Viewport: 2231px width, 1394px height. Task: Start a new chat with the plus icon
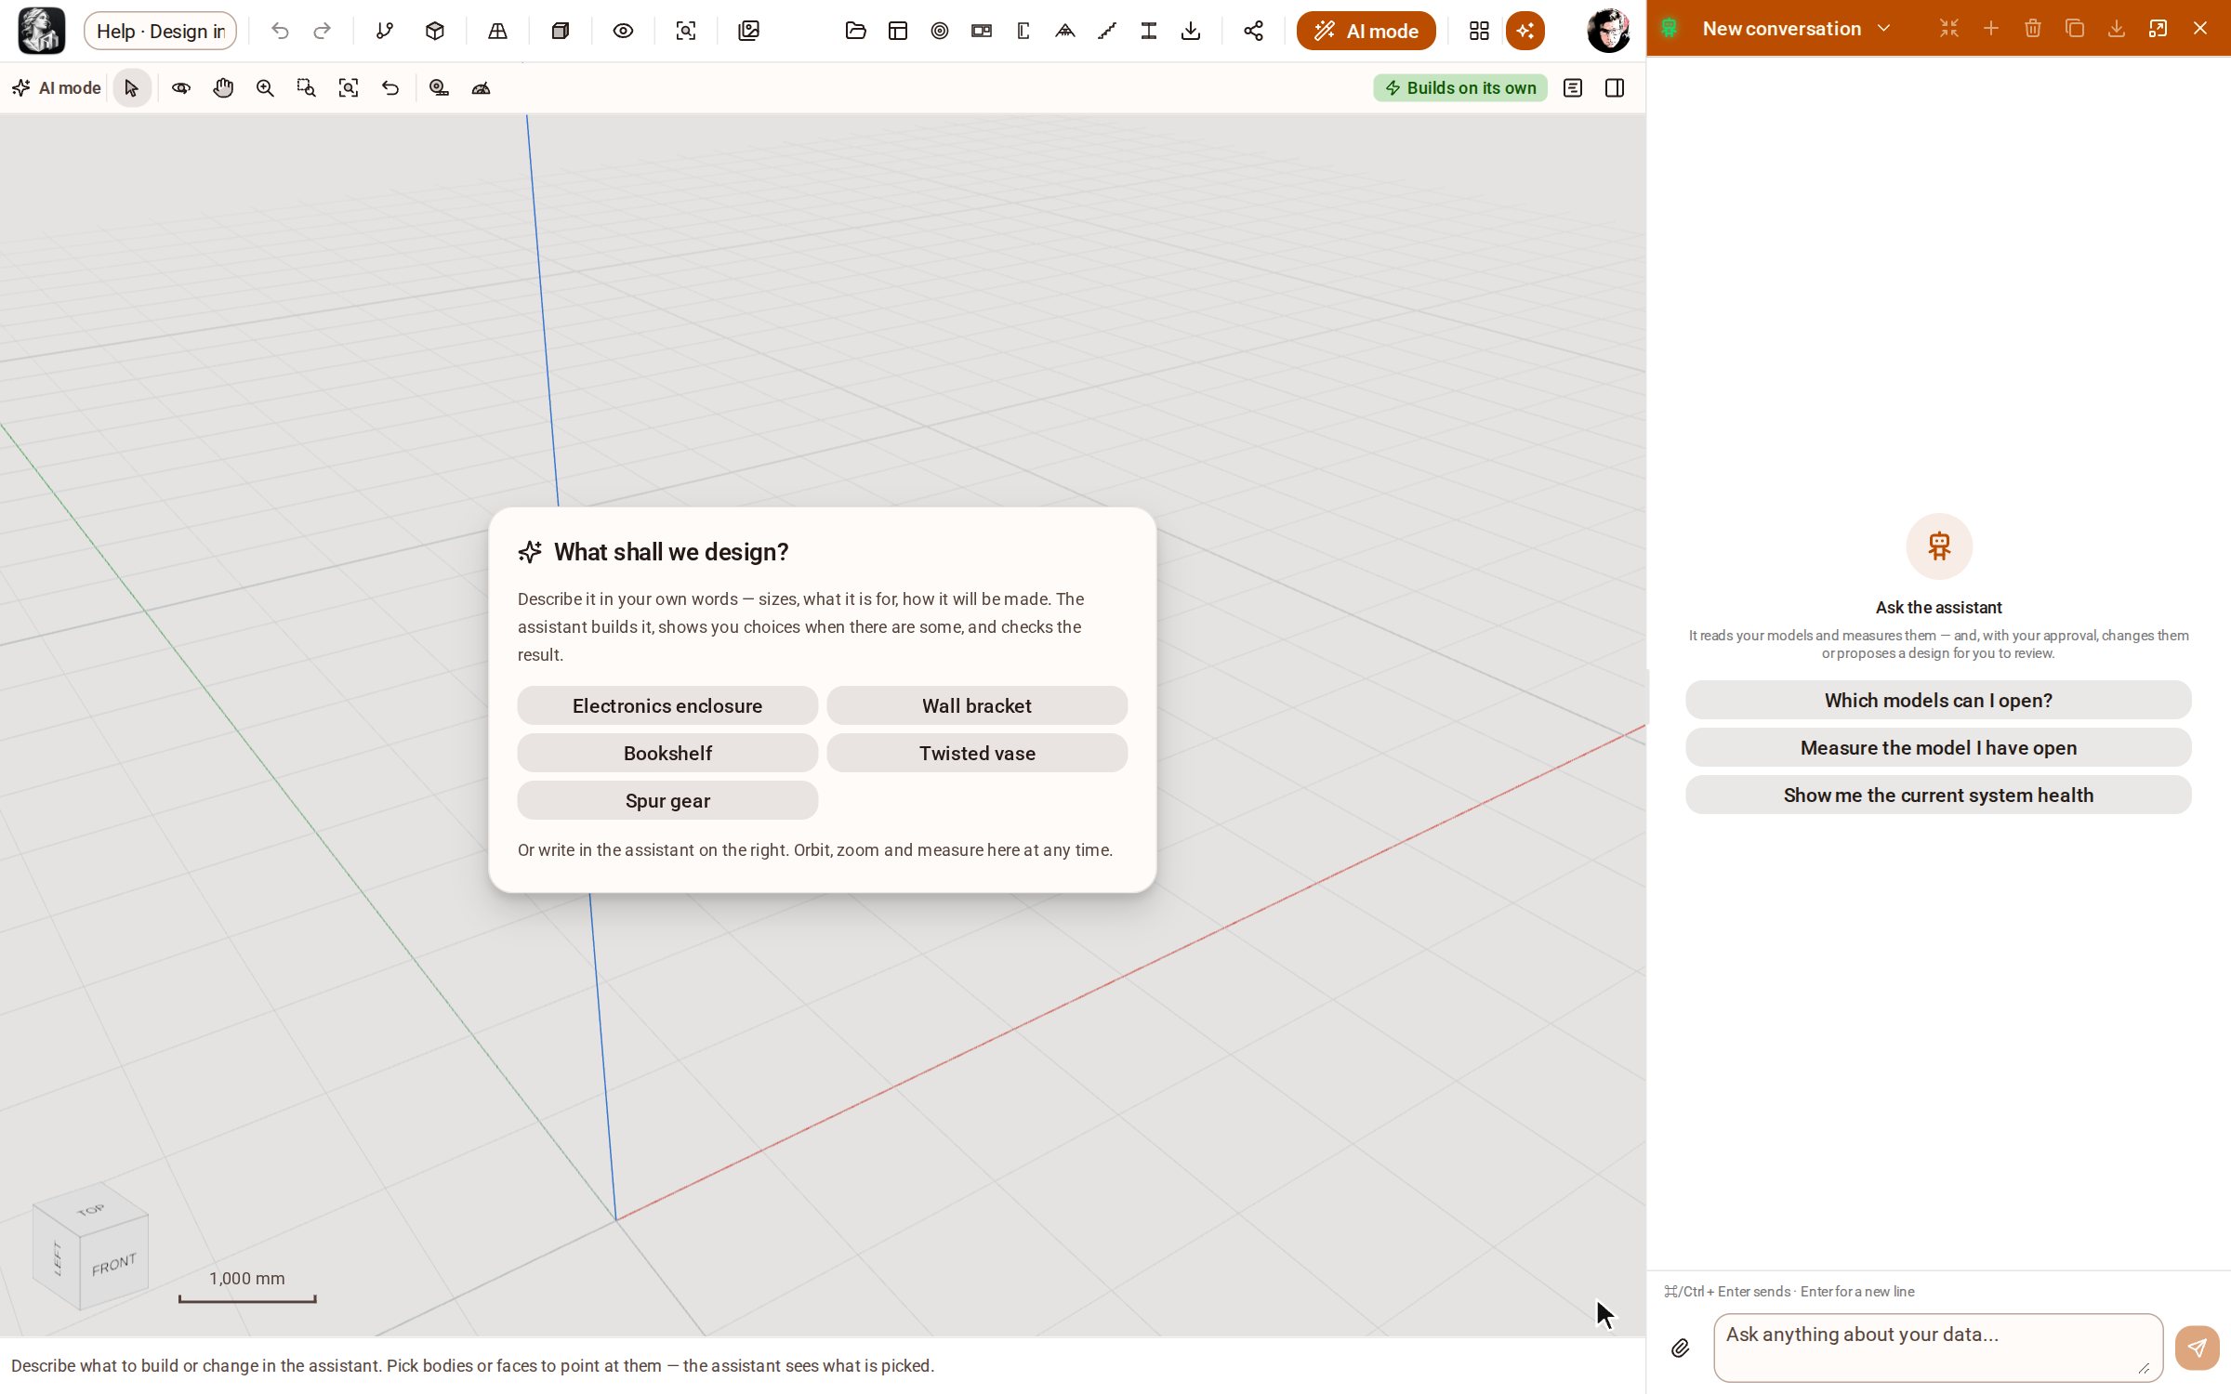click(x=1991, y=29)
